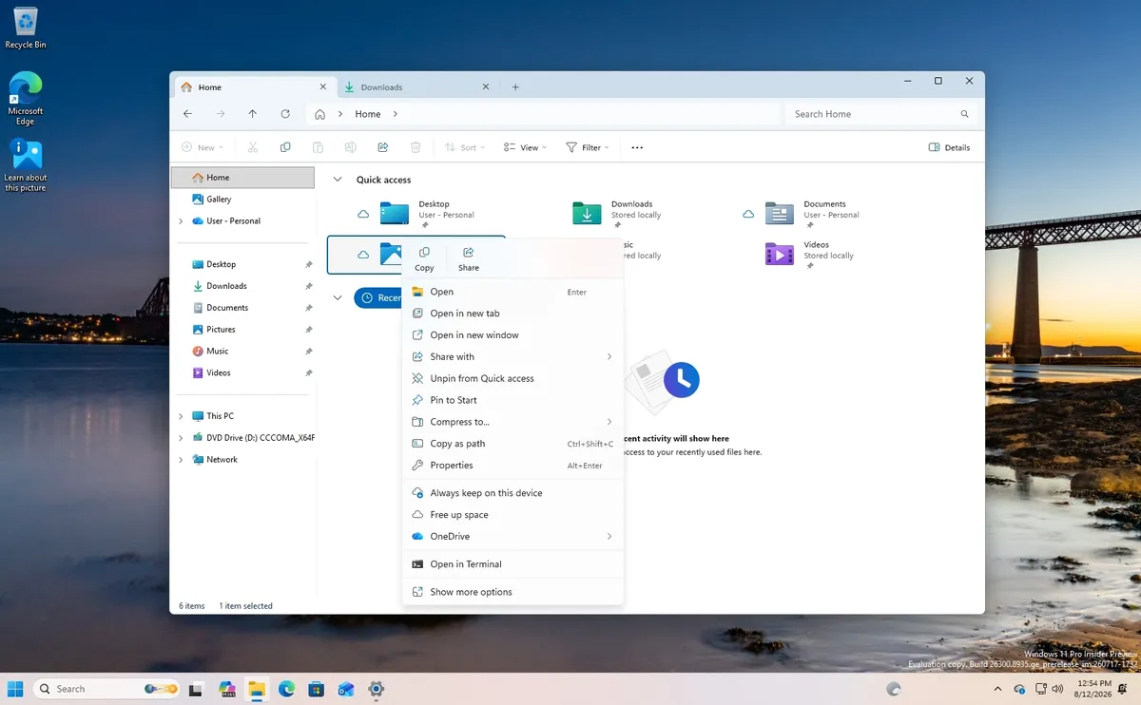This screenshot has width=1141, height=705.
Task: Choose Copy as path
Action: click(513, 444)
